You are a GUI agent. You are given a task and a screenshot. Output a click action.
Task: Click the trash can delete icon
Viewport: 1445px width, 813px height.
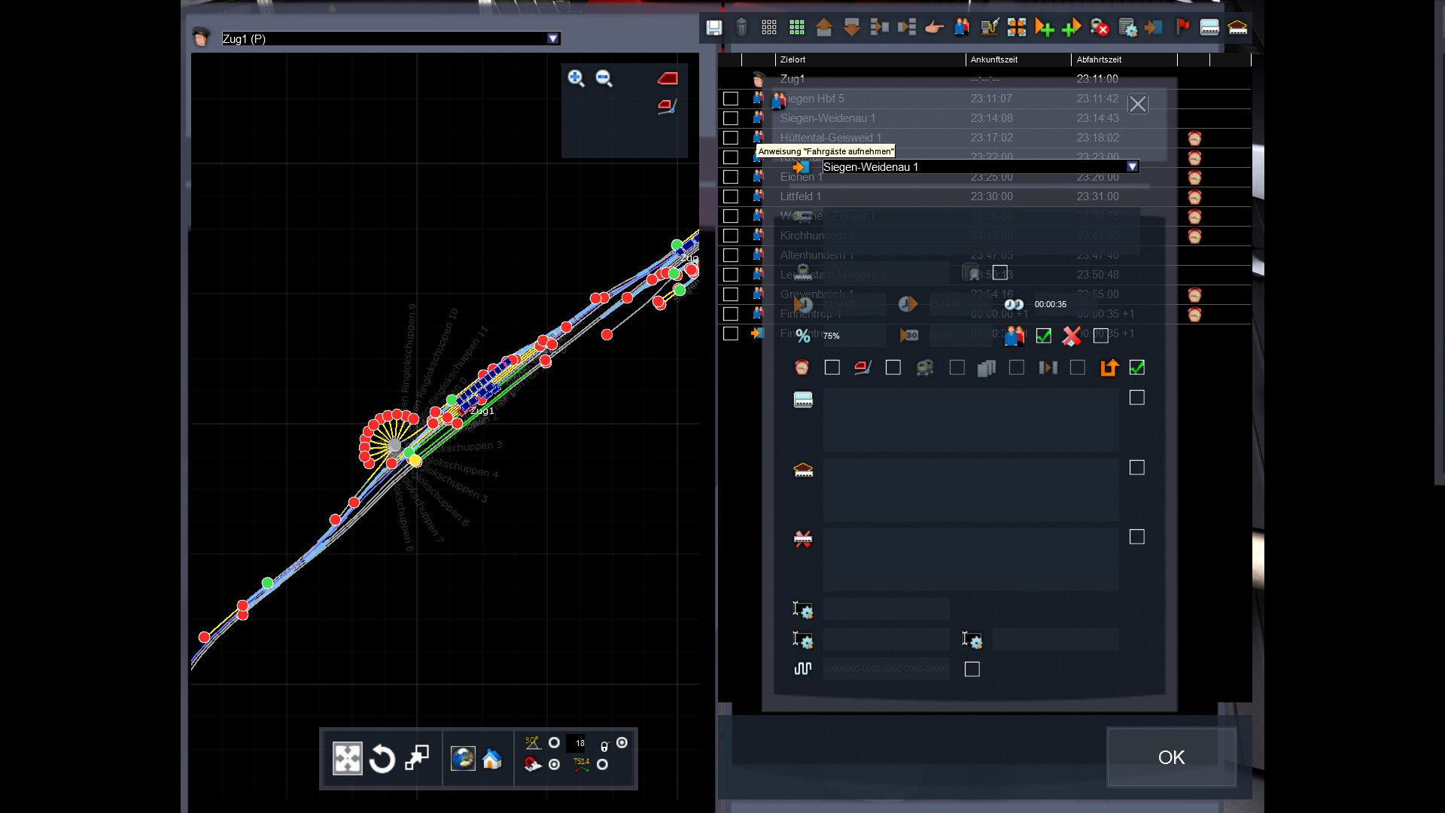741,28
